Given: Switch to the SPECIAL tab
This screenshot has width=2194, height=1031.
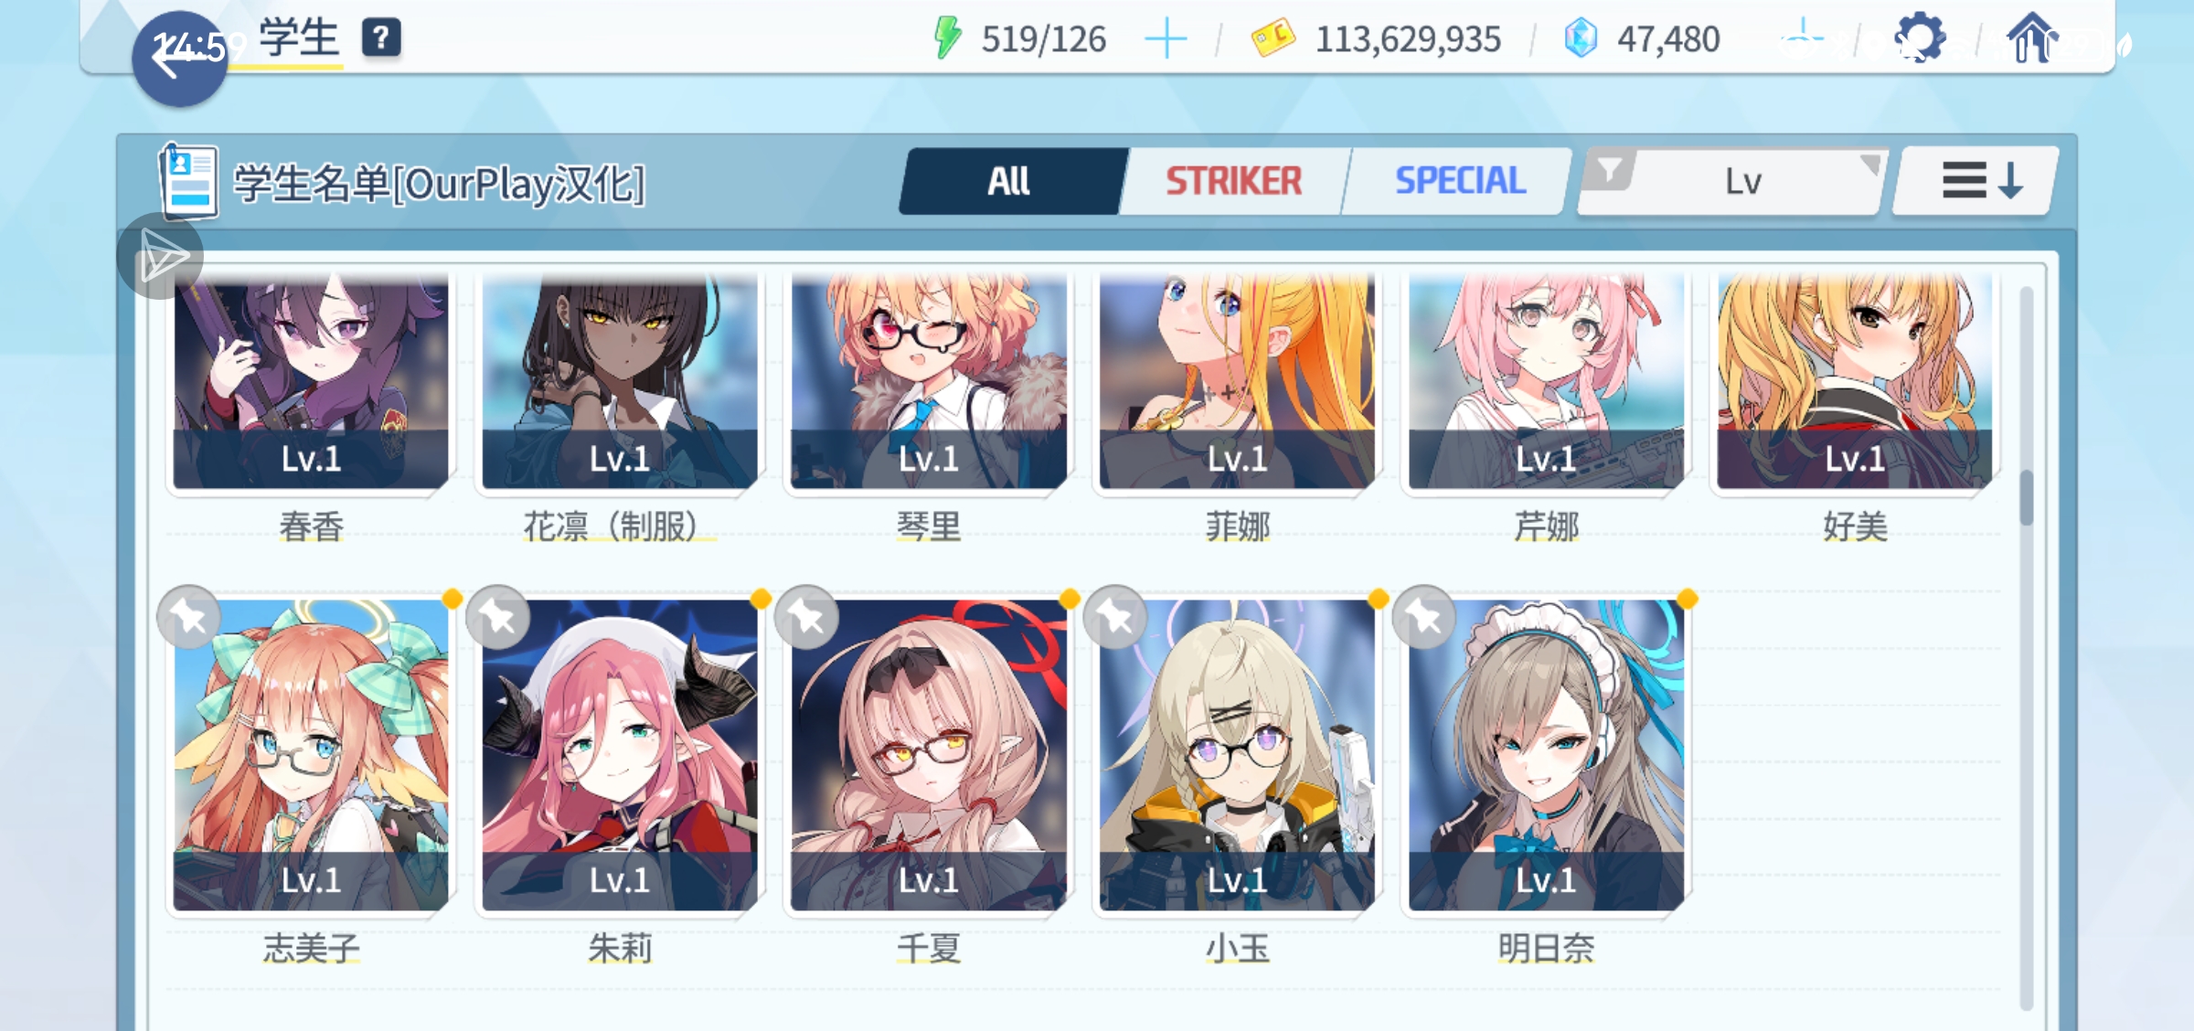Looking at the screenshot, I should [1460, 181].
